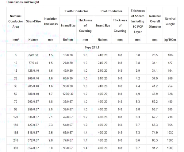Viewport: 184px width, 152px height.
Task: Click the 'Nominal Overall Diameter' column header
Action: tap(155, 21)
